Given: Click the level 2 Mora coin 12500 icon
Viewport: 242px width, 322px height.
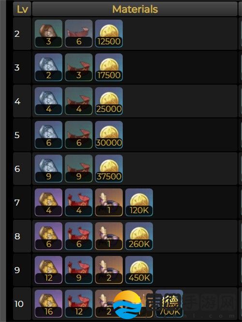Looking at the screenshot, I should 109,33.
